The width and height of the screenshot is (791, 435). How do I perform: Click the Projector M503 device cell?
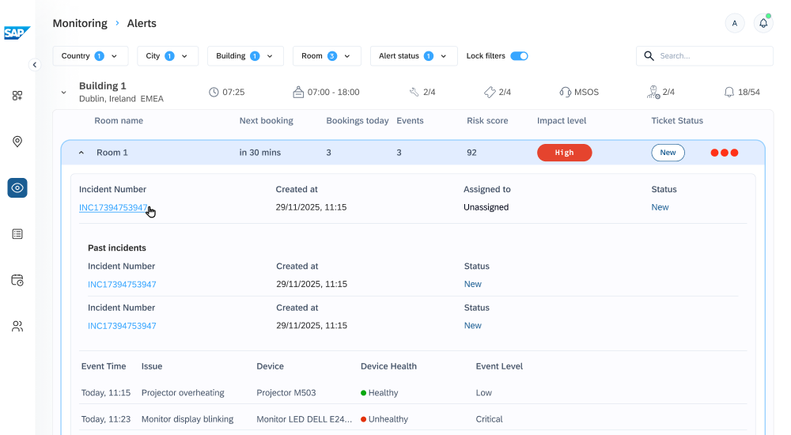(286, 392)
